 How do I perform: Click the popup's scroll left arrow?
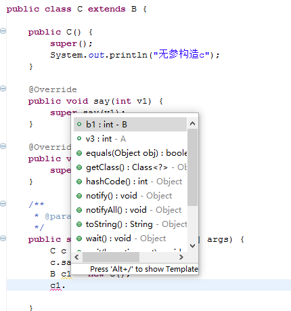pos(77,257)
